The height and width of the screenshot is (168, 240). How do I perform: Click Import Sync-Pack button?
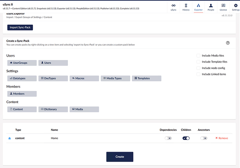tap(20, 27)
